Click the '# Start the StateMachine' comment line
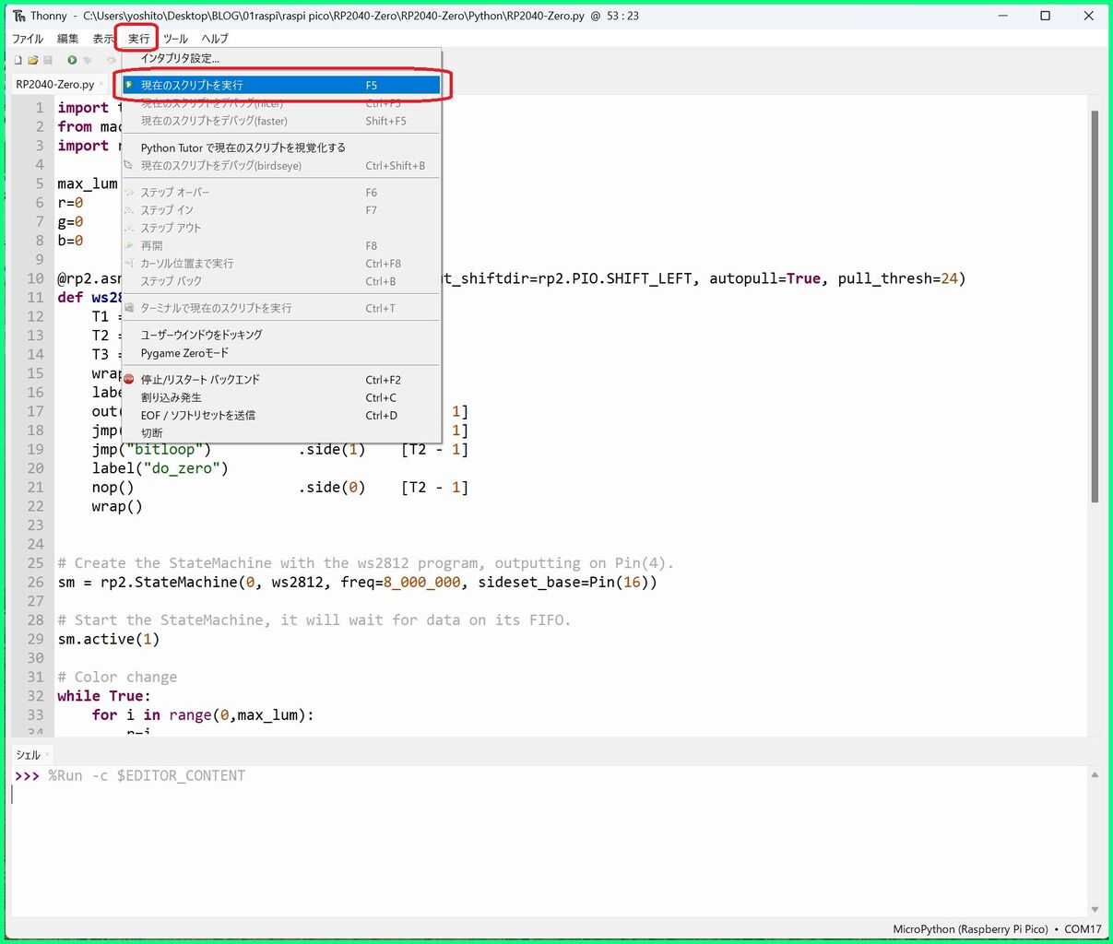Screen dimensions: 1113x944 coord(314,620)
